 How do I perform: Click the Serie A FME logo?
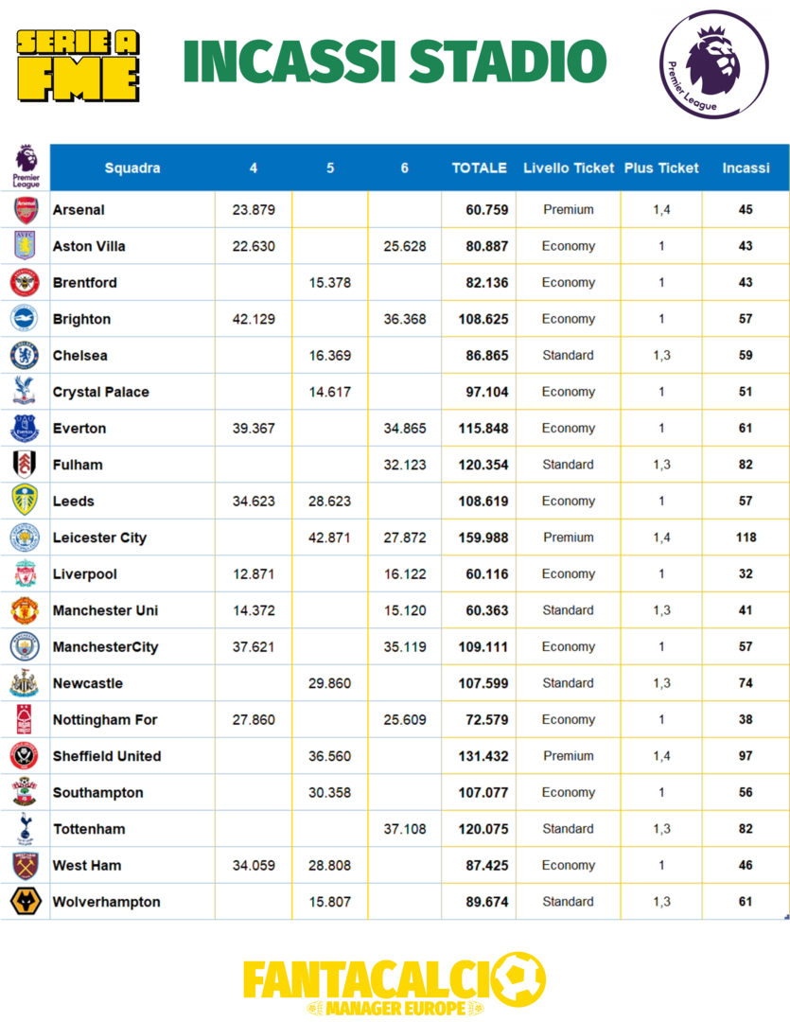click(x=79, y=63)
